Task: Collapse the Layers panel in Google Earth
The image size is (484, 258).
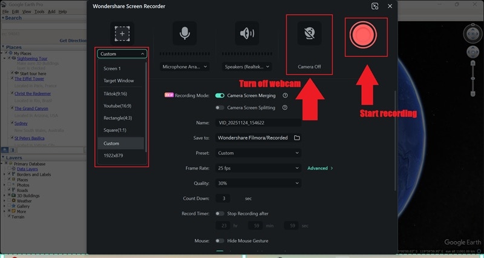Action: (3, 157)
